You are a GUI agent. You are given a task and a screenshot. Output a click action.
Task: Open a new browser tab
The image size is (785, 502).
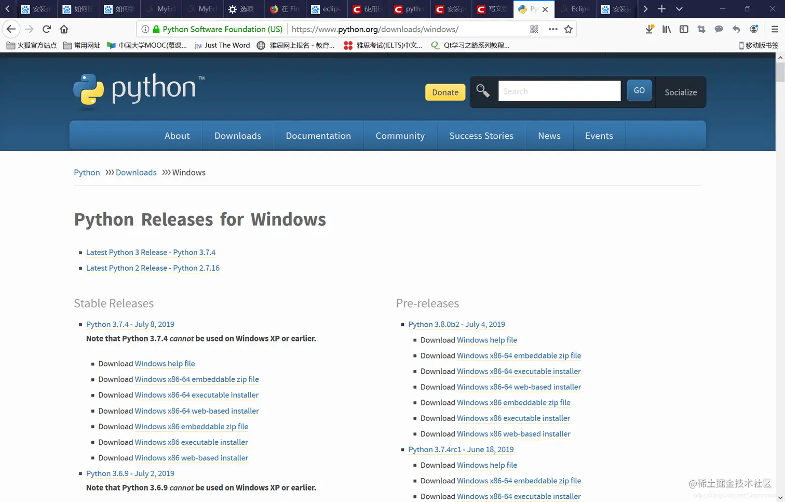661,9
